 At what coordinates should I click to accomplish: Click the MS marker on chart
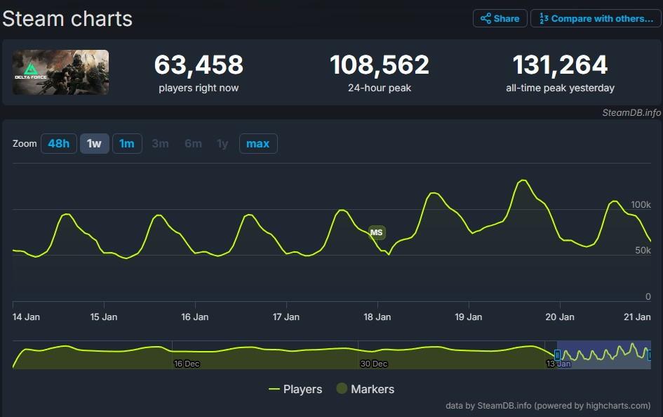pyautogui.click(x=376, y=232)
